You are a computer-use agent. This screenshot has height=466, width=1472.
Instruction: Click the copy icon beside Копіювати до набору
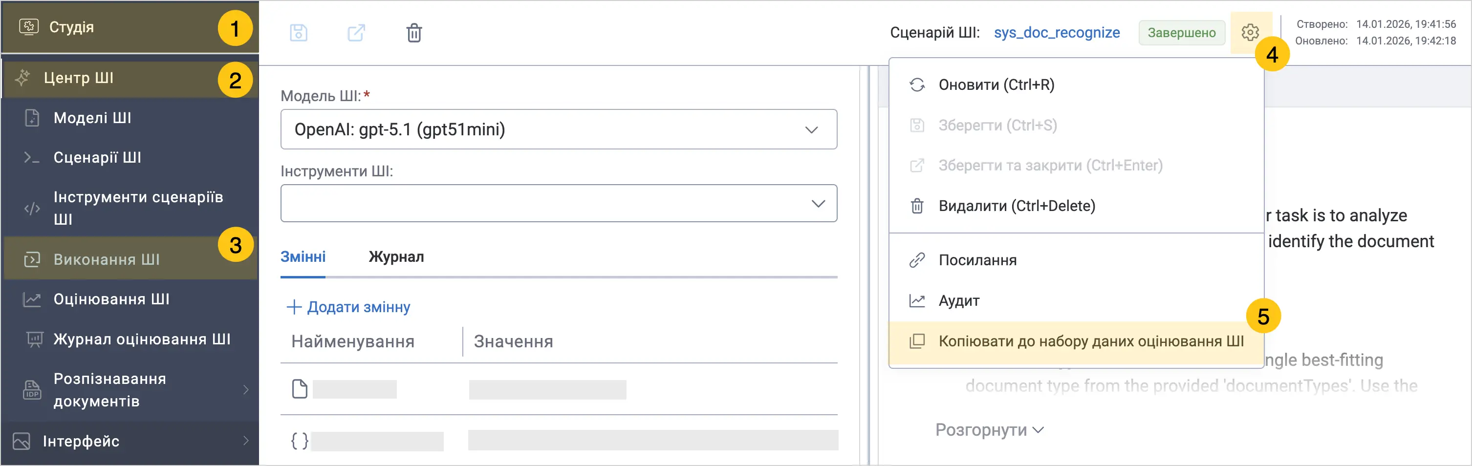[x=917, y=341]
